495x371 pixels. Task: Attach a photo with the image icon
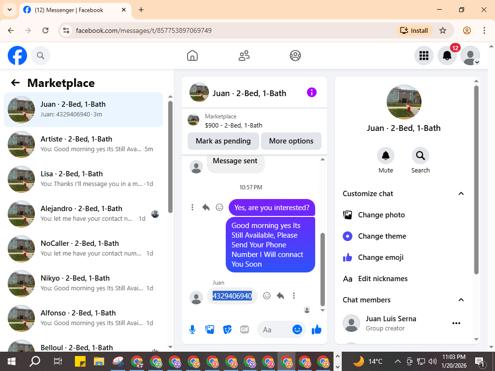[x=210, y=329]
